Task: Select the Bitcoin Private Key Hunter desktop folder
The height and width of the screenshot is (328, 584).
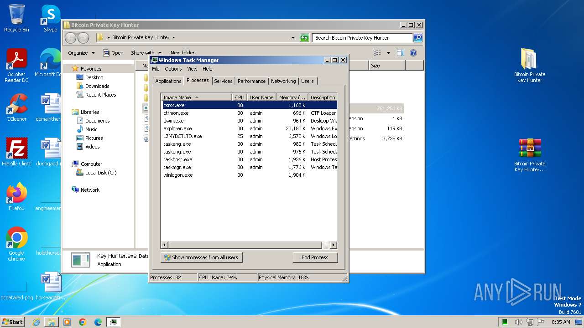Action: (530, 66)
